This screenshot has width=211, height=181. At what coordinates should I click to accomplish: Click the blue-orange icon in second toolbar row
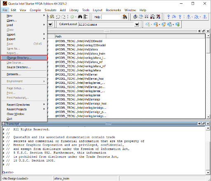(156, 24)
